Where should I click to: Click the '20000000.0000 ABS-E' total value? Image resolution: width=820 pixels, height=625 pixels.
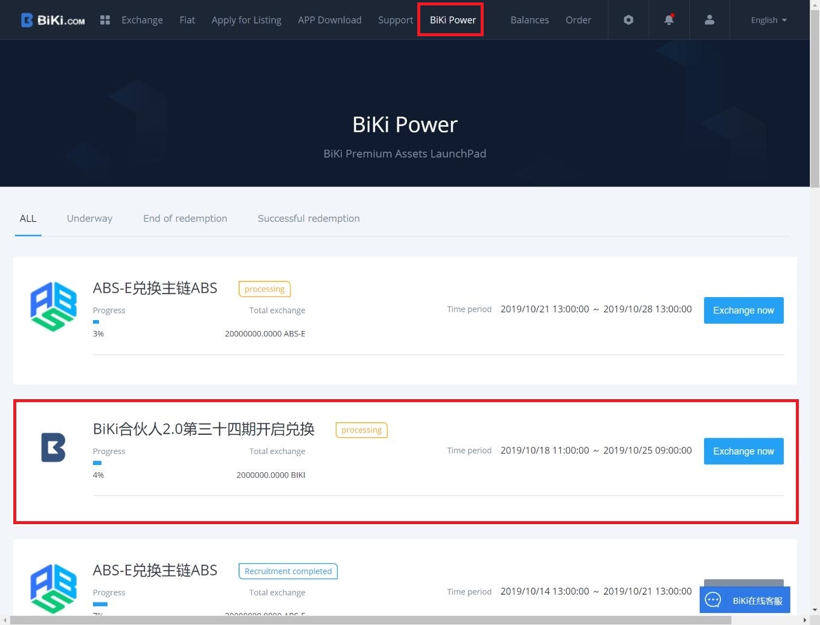pos(265,333)
